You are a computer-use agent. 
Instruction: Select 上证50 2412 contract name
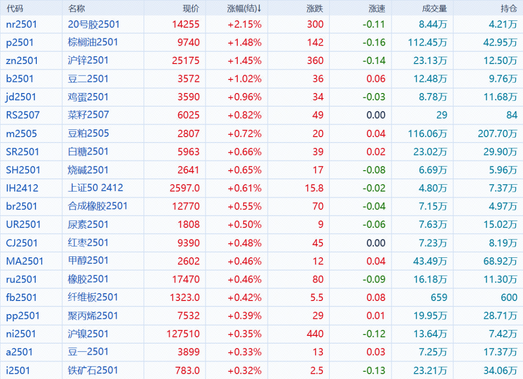click(x=95, y=188)
